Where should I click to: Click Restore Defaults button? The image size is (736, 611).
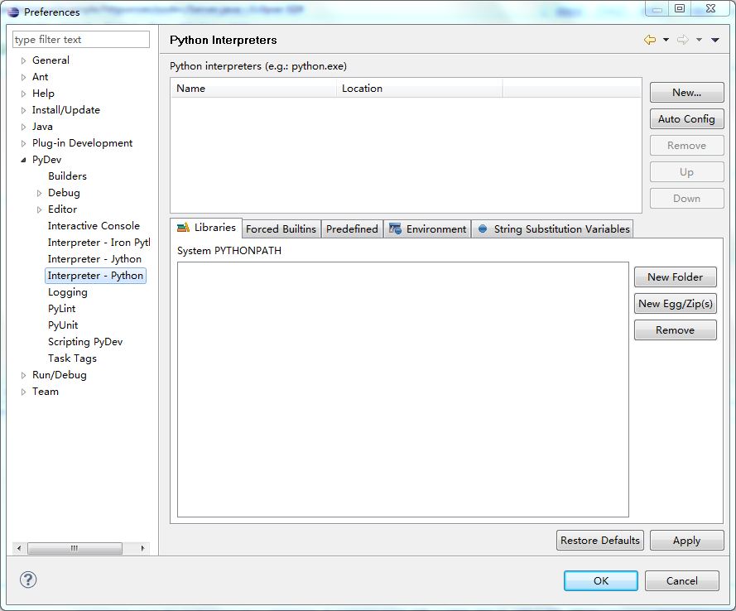600,541
